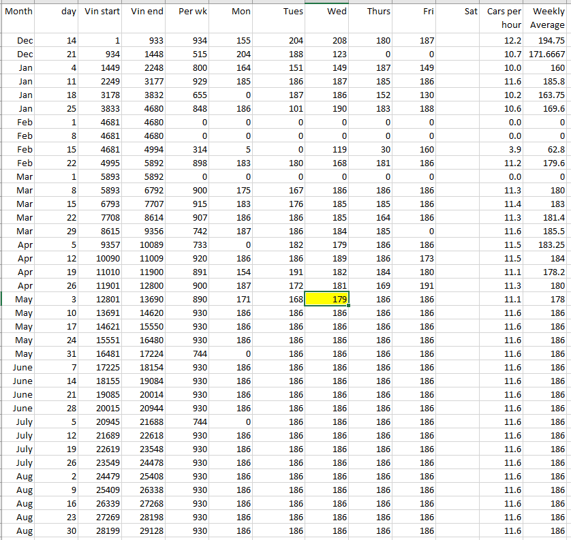Click the Weekly Average header cell
571x540 pixels.
coord(547,18)
